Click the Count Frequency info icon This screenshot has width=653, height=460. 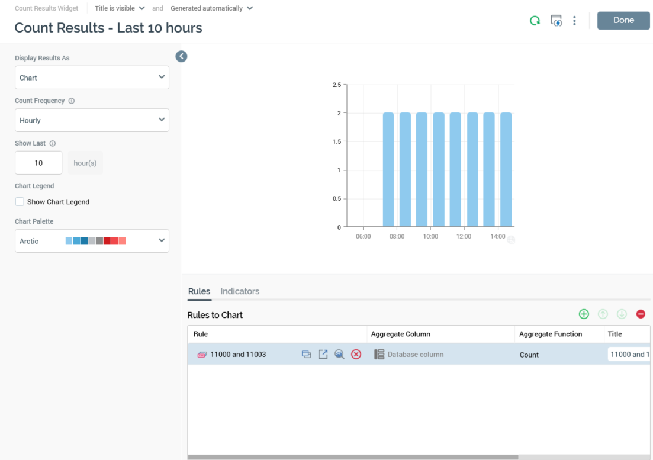point(72,101)
